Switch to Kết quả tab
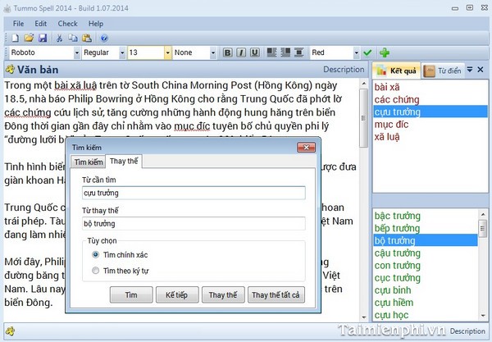492x342 pixels. pos(397,71)
